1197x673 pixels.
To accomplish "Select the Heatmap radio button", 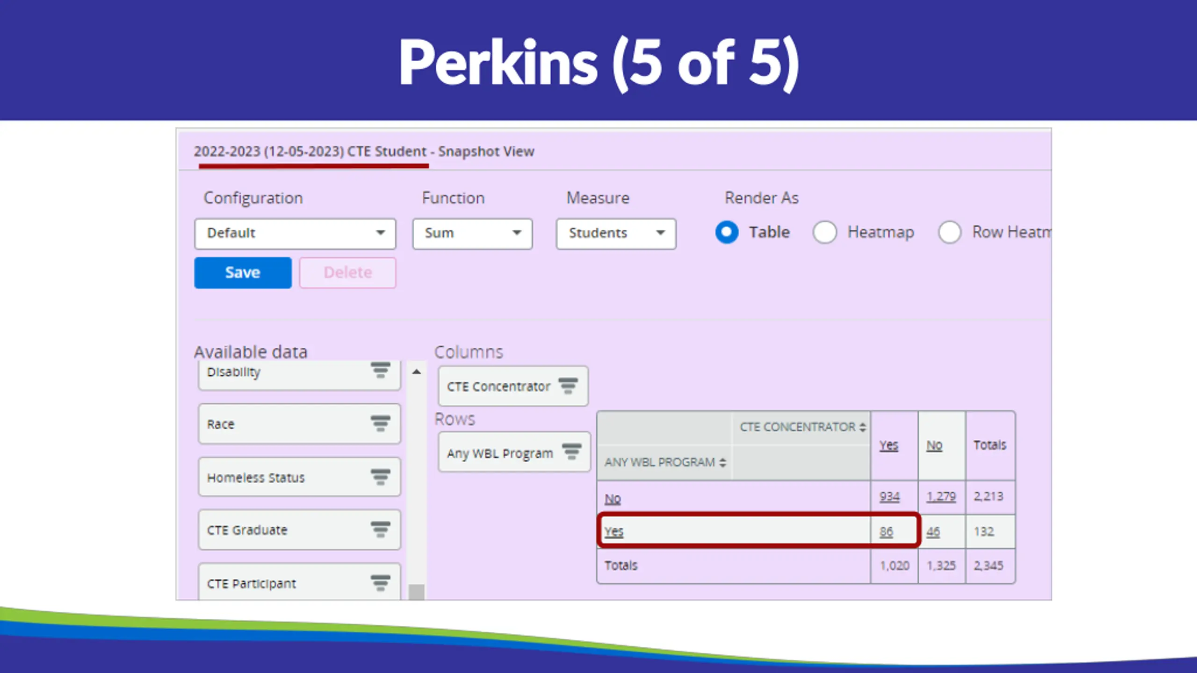I will click(x=824, y=232).
